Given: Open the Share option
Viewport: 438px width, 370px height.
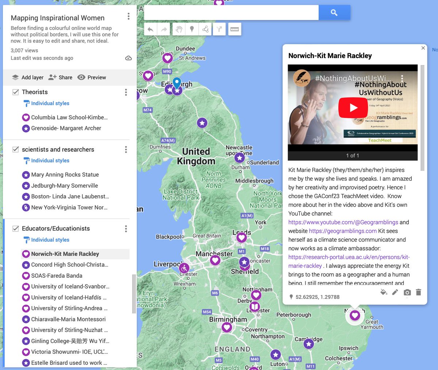Looking at the screenshot, I should [x=60, y=77].
